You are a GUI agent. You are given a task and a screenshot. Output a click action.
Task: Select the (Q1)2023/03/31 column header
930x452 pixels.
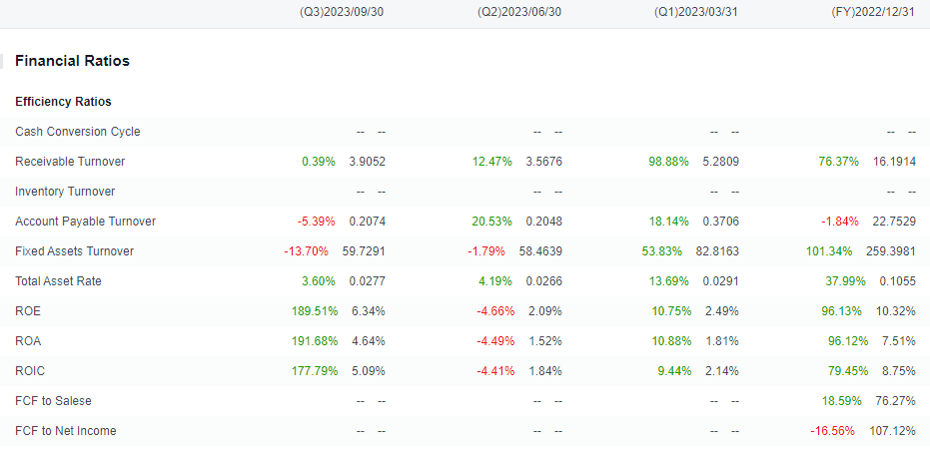click(x=695, y=12)
